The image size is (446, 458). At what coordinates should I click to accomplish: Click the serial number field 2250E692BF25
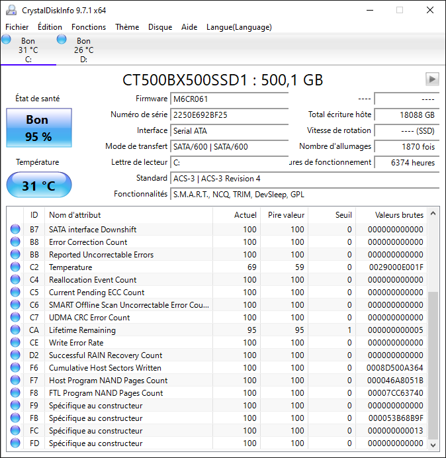tap(229, 114)
